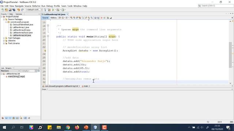Click the editor vertical scrollbar thumb
The height and width of the screenshot is (131, 234).
230,55
